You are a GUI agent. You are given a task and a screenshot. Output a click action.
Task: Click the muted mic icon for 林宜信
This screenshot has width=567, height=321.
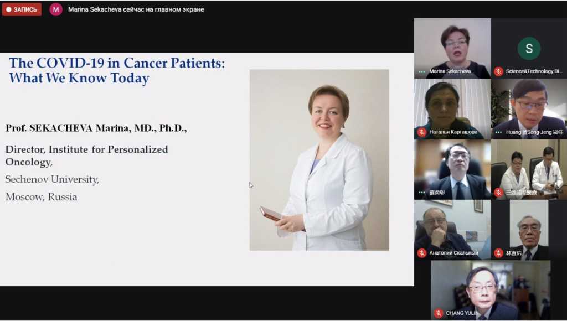click(498, 253)
